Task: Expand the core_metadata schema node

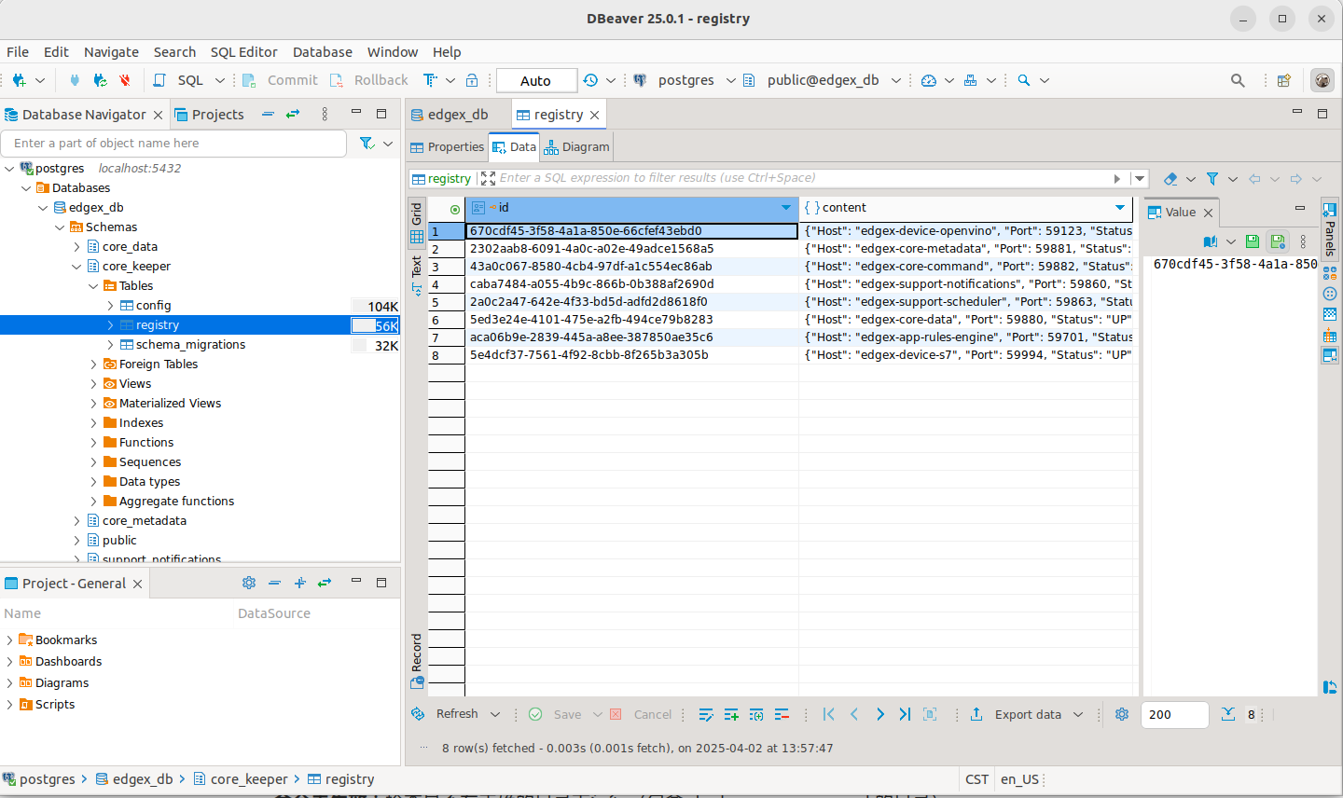Action: [77, 520]
